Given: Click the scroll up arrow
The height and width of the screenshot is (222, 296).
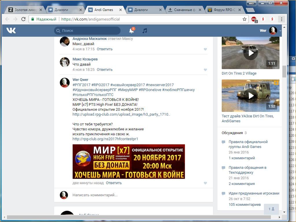Looking at the screenshot, I should 284,27.
